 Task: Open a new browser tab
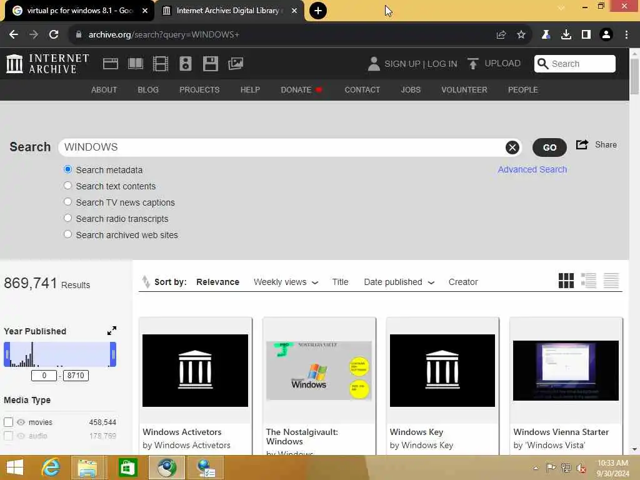[x=318, y=11]
